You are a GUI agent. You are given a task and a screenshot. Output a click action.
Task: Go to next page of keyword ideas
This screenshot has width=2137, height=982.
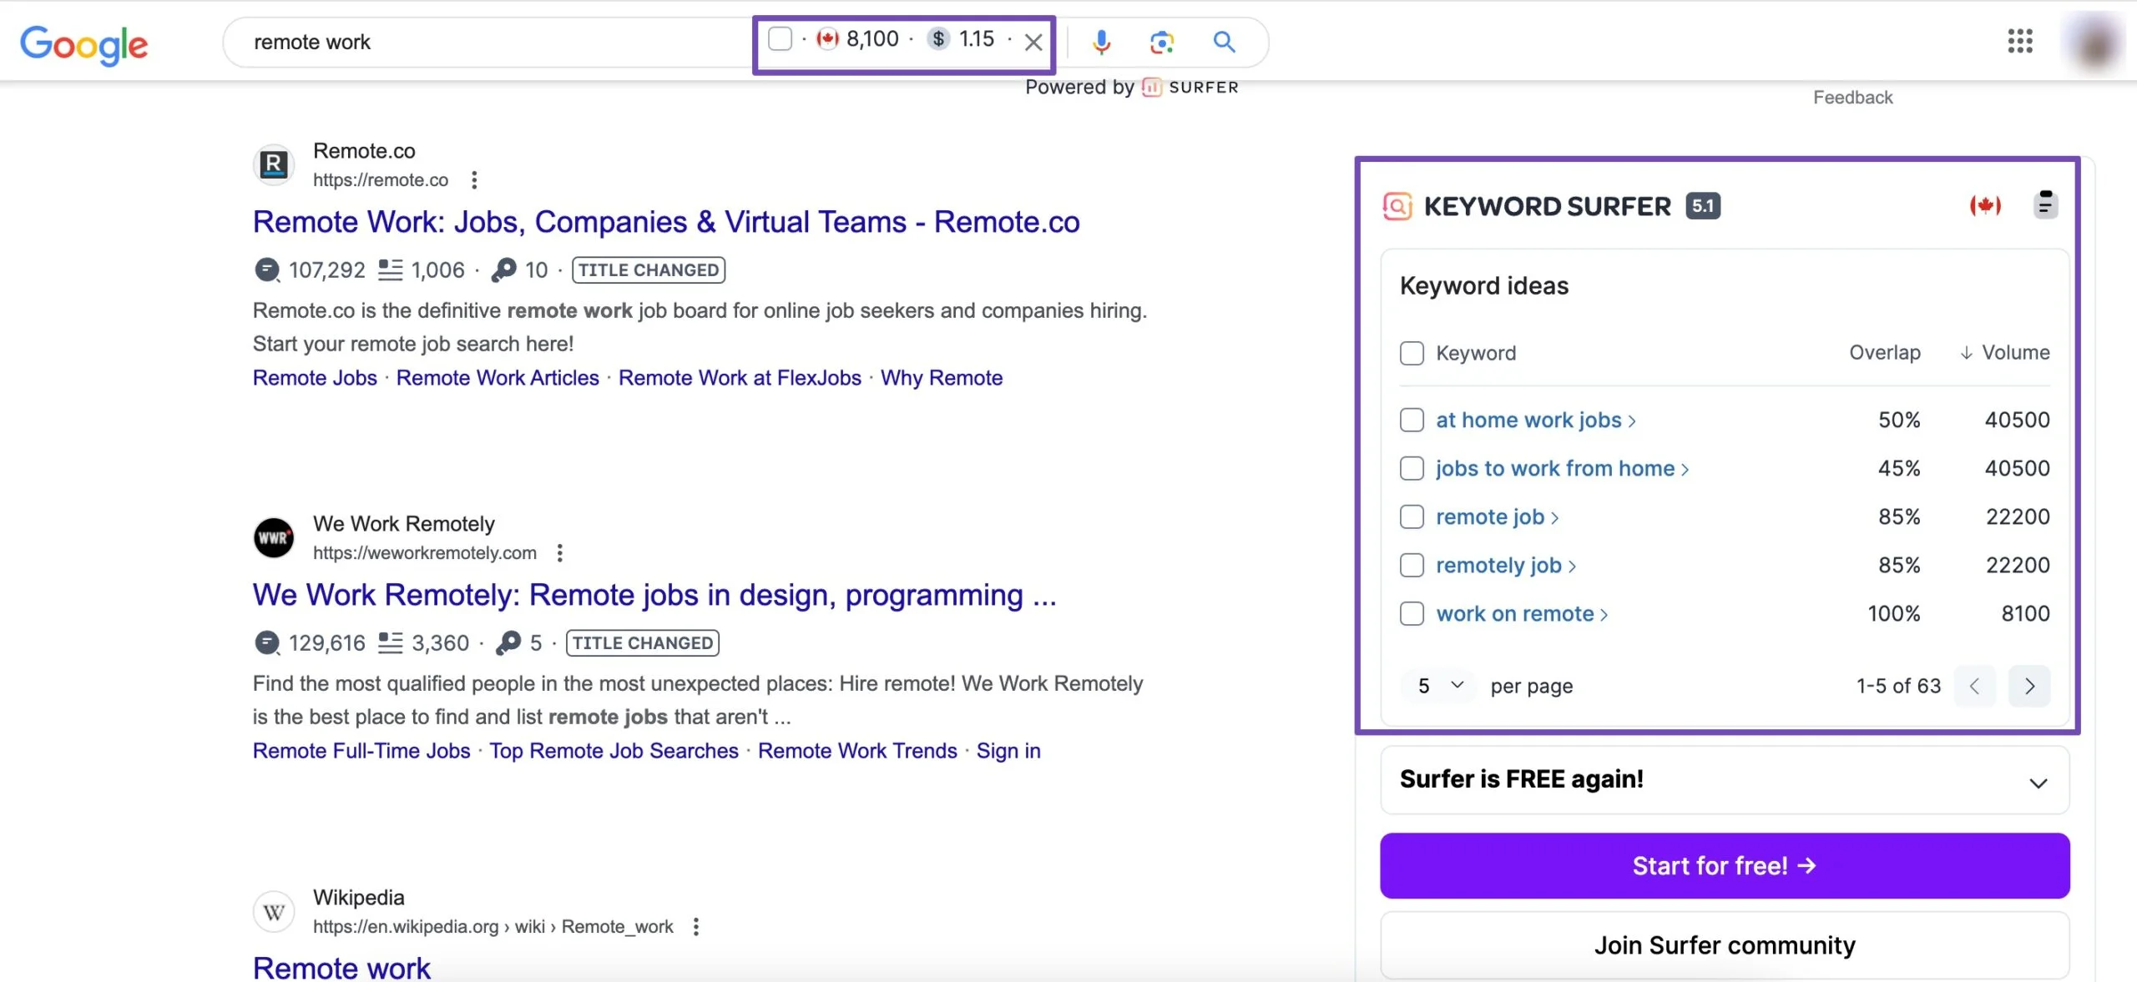pos(2029,687)
